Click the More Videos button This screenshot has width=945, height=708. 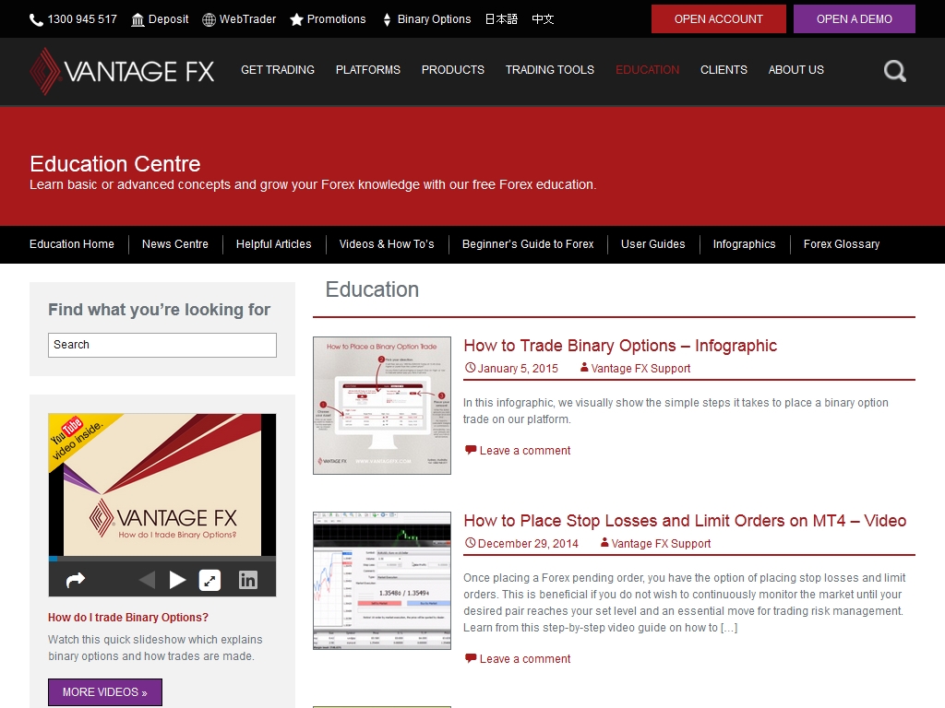click(104, 692)
